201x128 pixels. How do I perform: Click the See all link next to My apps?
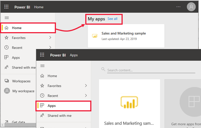point(112,19)
